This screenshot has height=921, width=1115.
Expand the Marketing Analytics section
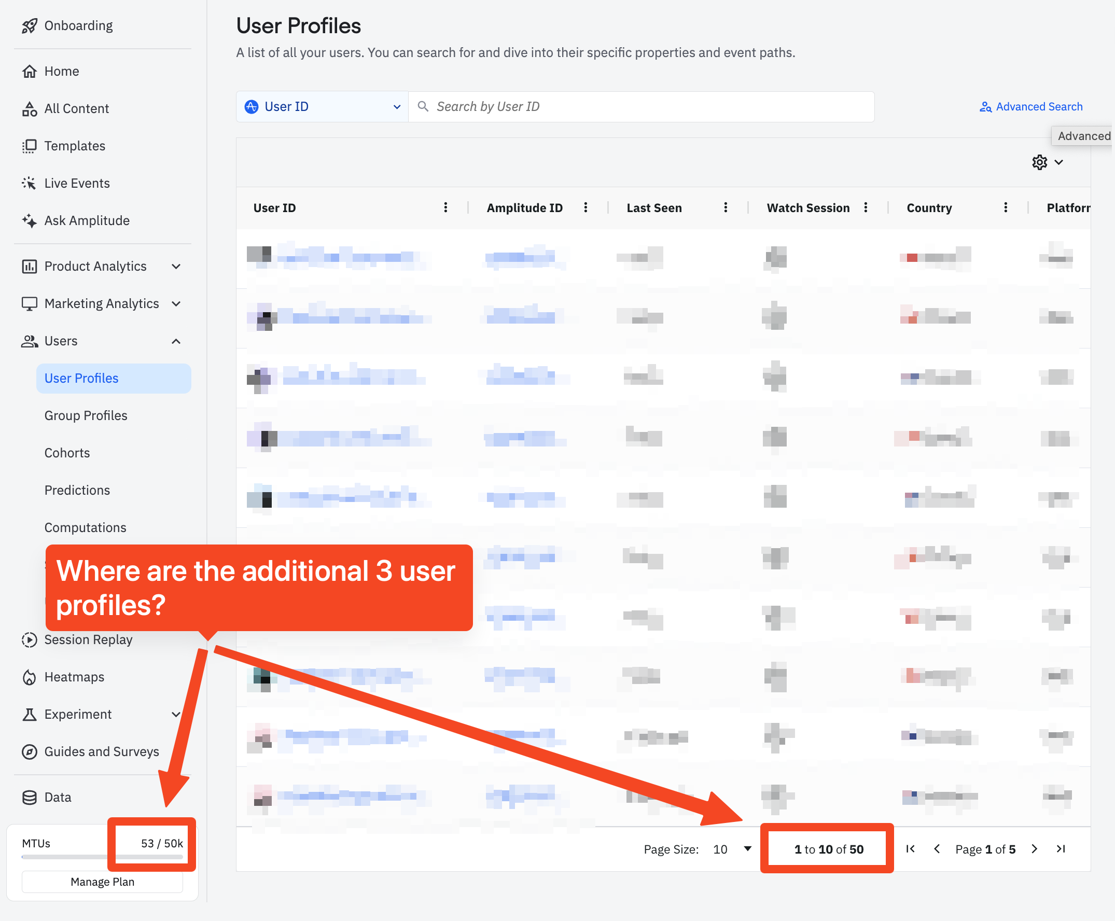tap(176, 303)
